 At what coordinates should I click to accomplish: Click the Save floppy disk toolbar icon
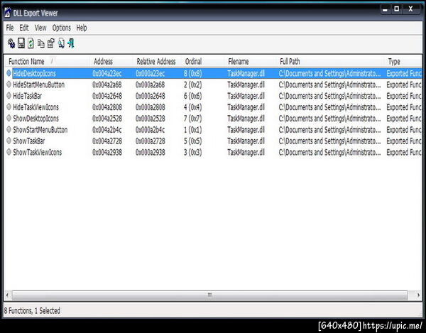21,43
